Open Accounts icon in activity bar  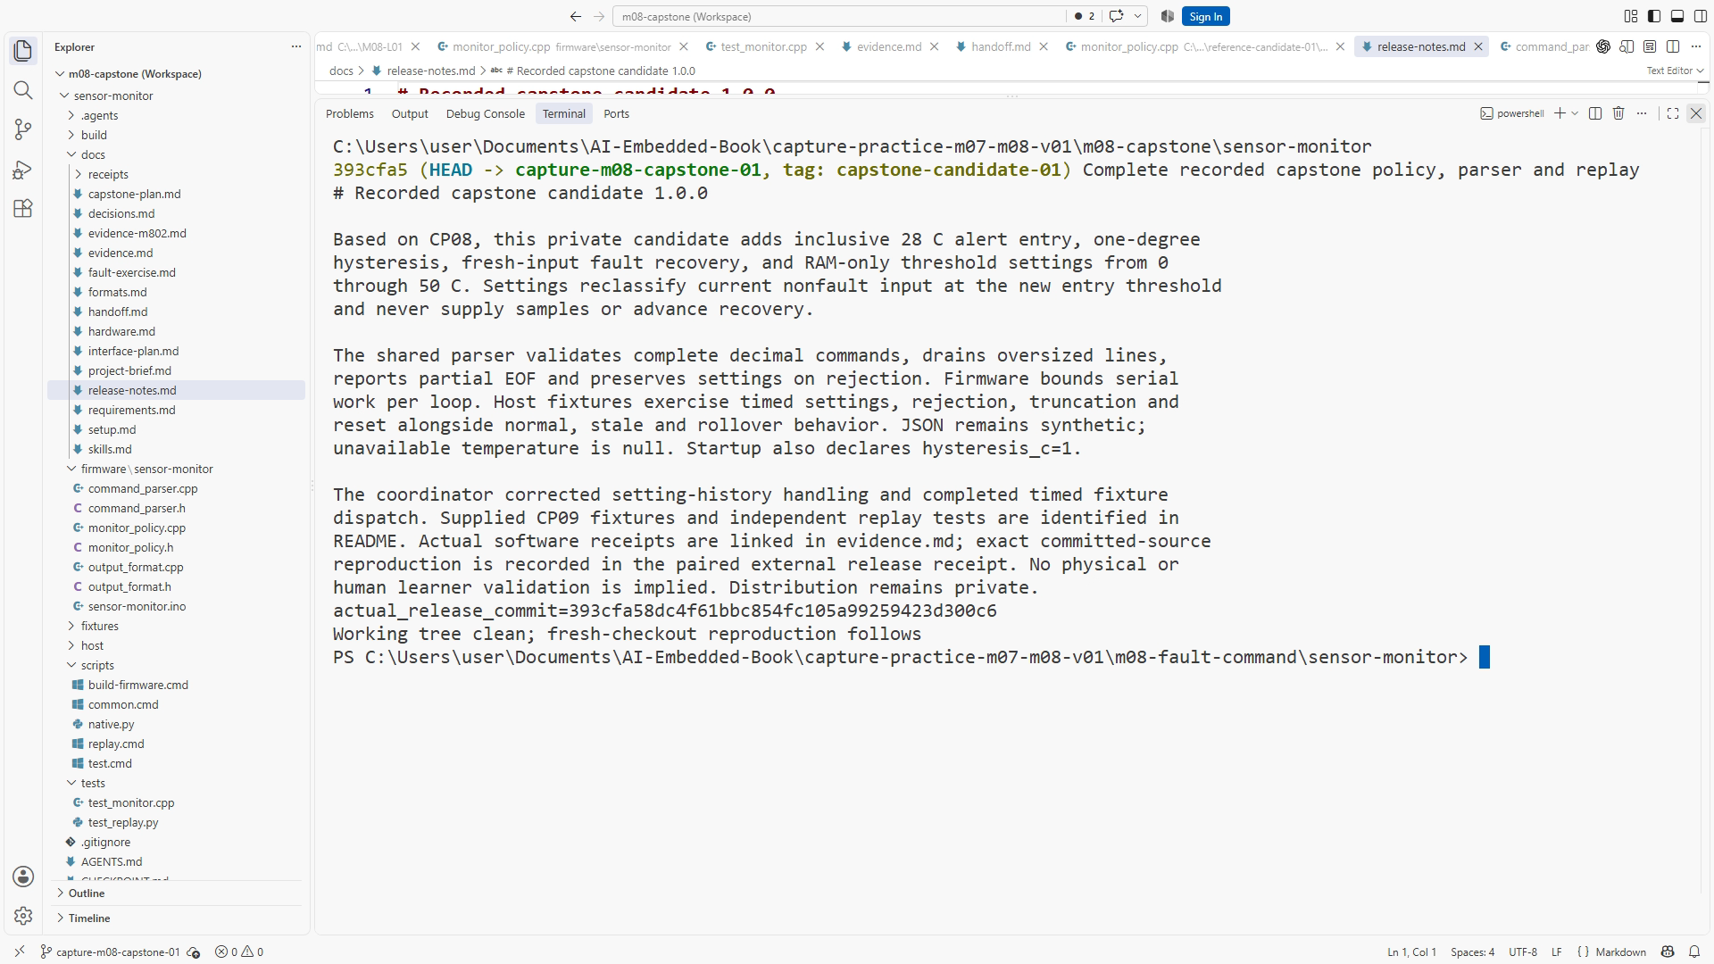coord(23,877)
